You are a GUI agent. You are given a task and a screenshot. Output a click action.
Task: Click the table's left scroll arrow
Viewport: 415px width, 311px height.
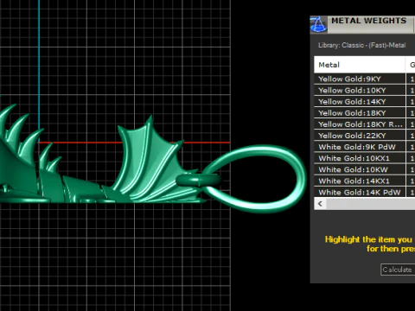point(320,204)
